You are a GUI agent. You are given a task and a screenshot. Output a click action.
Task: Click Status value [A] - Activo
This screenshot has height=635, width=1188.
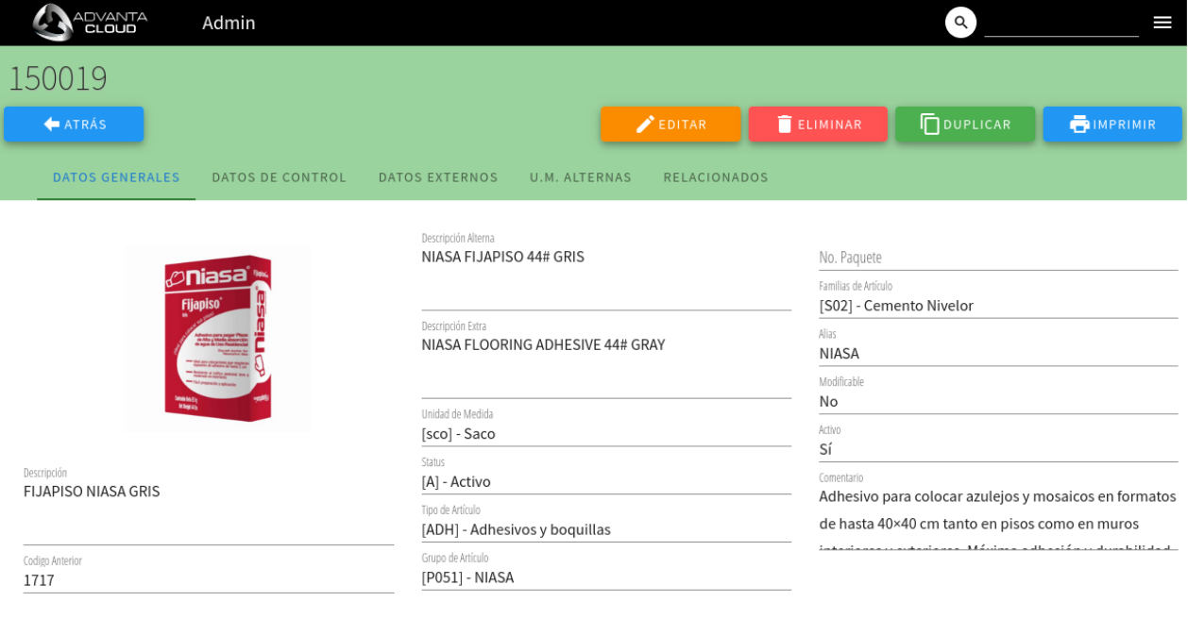click(x=456, y=481)
